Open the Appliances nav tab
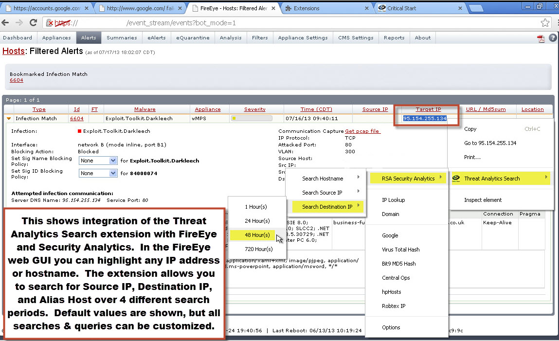This screenshot has height=341, width=559. [x=56, y=37]
